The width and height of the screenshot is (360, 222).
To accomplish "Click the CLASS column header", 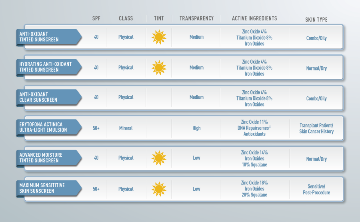I will point(126,18).
